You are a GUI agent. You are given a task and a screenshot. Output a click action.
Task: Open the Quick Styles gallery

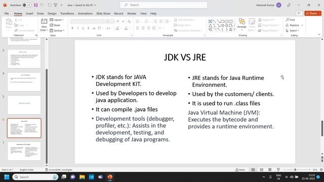click(252, 24)
